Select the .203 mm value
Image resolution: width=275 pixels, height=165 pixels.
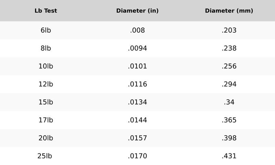[229, 30]
